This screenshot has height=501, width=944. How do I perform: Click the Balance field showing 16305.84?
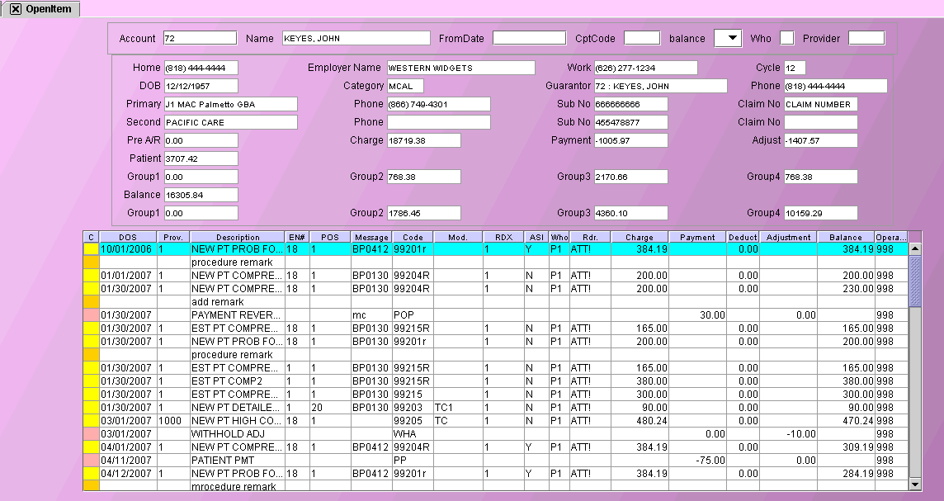(x=201, y=195)
